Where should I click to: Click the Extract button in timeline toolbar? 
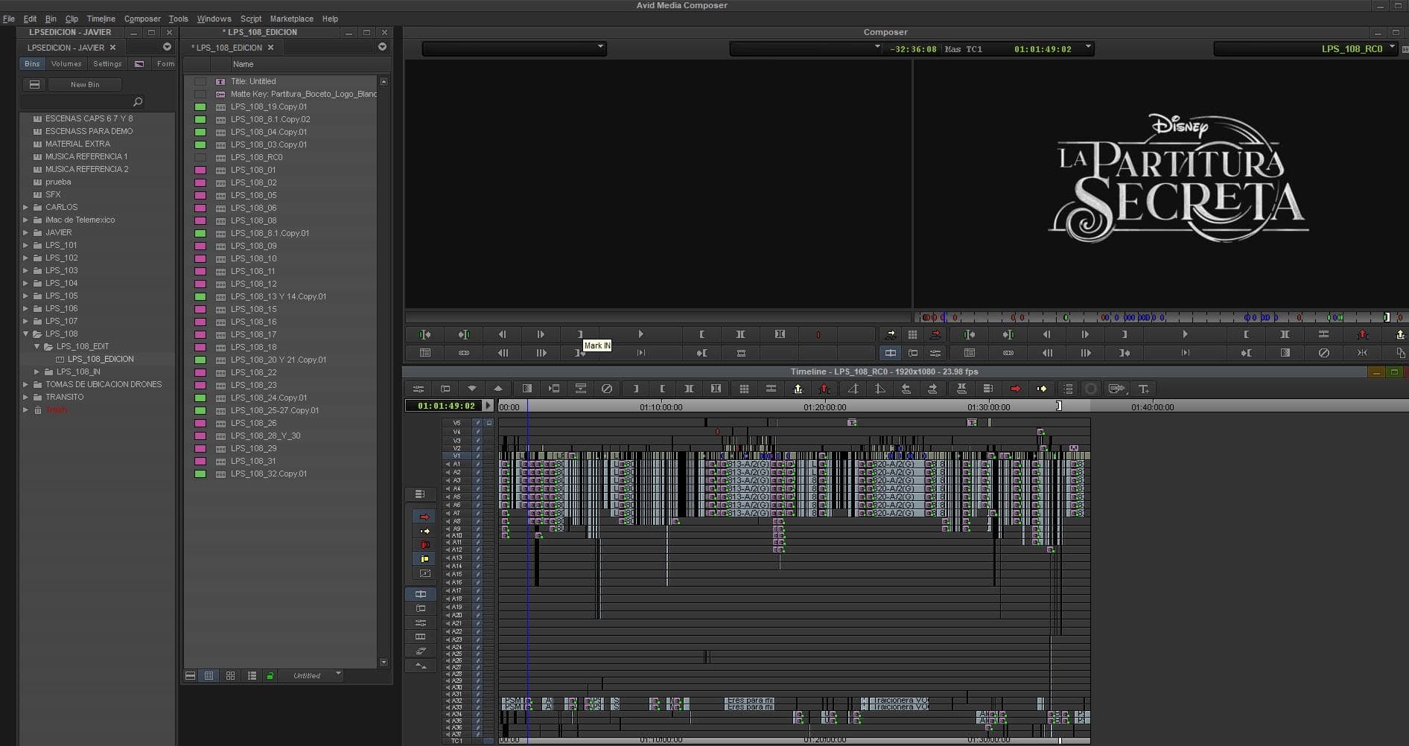coord(824,389)
